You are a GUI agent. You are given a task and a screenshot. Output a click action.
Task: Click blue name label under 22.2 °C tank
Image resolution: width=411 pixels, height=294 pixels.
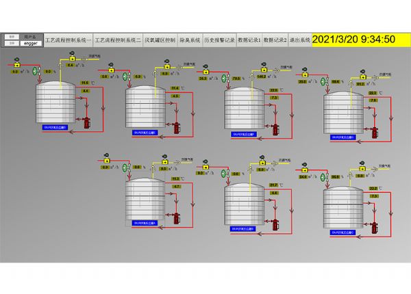tap(343, 232)
